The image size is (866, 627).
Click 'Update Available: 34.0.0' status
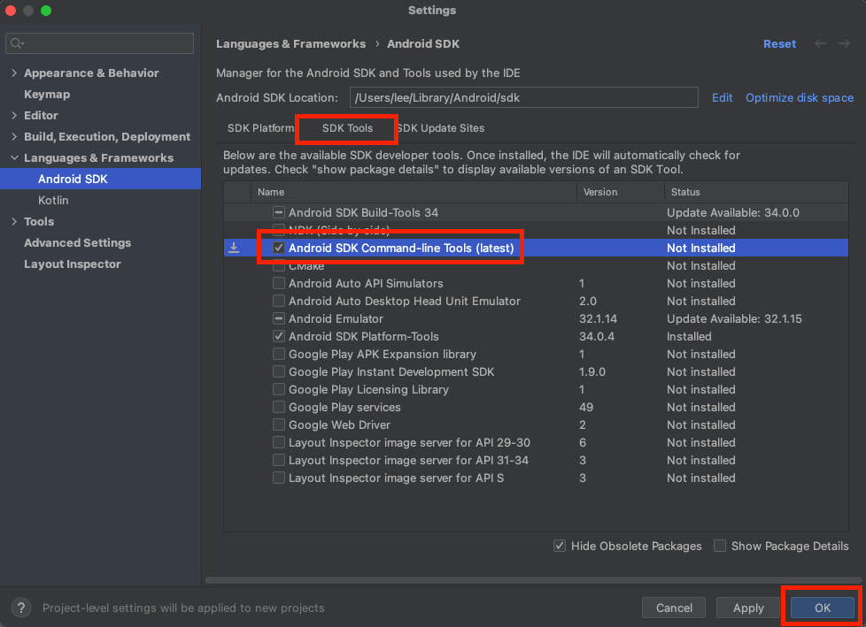[733, 212]
